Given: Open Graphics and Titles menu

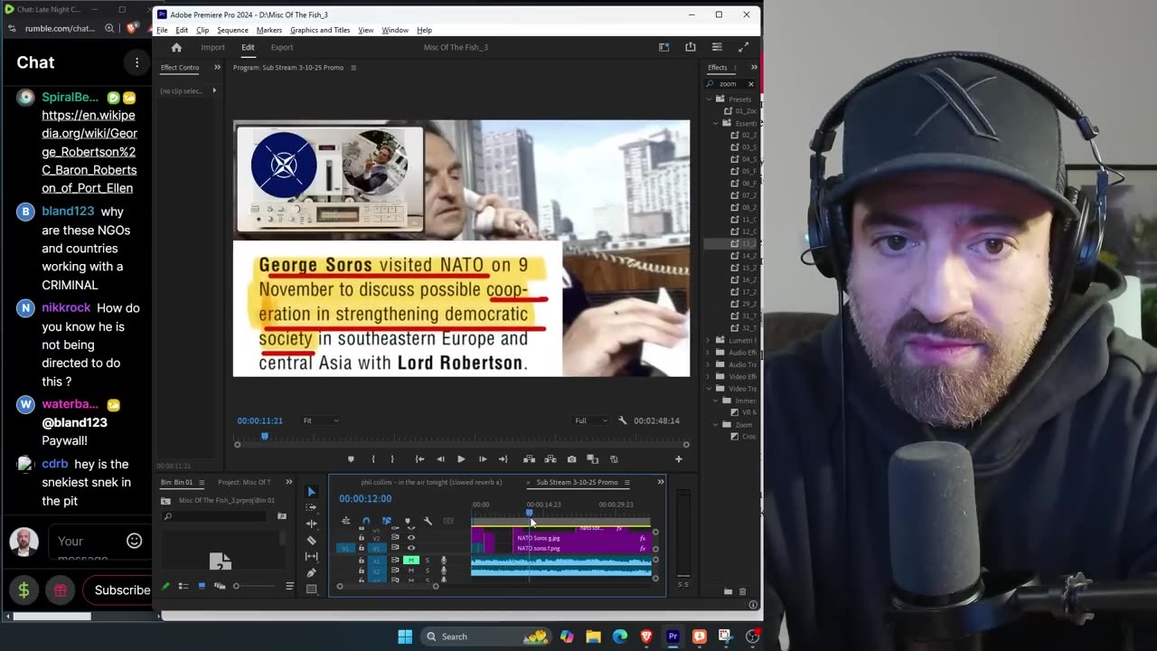Looking at the screenshot, I should (x=320, y=30).
